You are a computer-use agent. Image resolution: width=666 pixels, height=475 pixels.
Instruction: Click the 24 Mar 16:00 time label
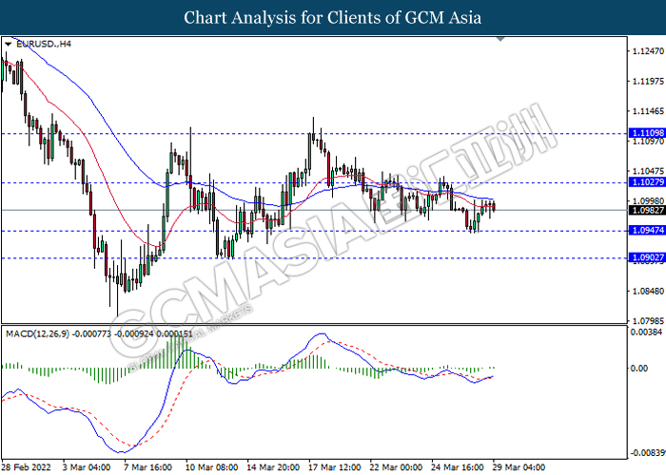click(x=458, y=467)
